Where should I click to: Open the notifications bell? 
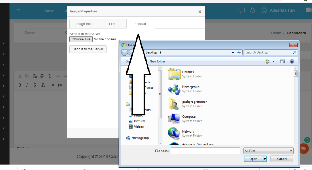coord(253,10)
